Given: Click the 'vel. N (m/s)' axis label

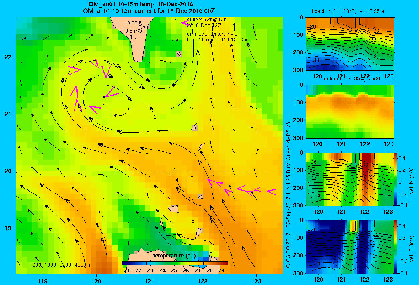Looking at the screenshot, I should click(x=411, y=181).
